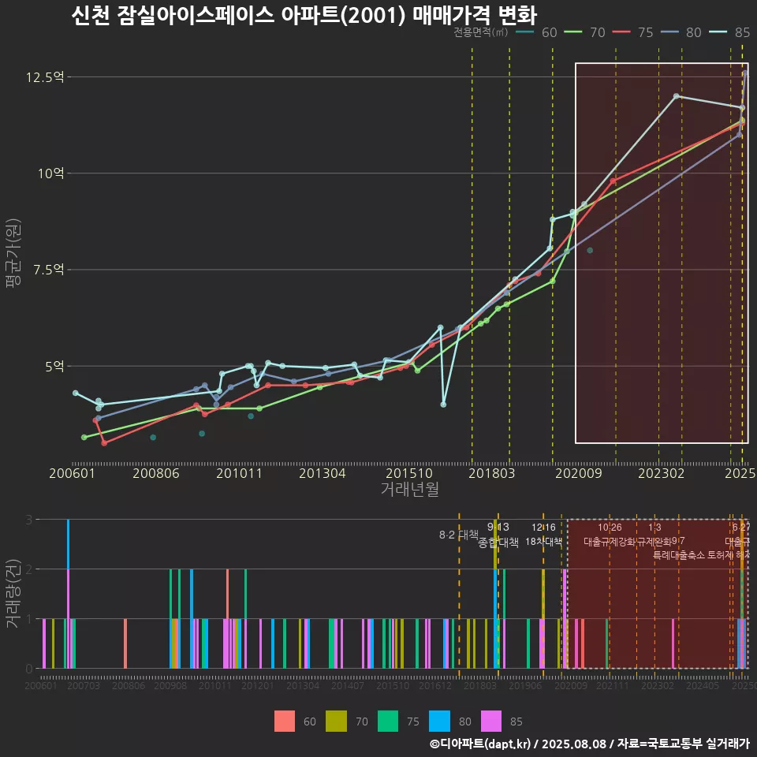Click the red 75 line point near 9.8억
The image size is (757, 757).
tap(613, 181)
